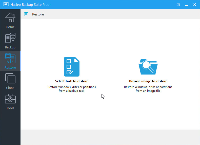This screenshot has width=200, height=145.
Task: Open Clone using the overlapping squares icon
Action: (x=10, y=79)
